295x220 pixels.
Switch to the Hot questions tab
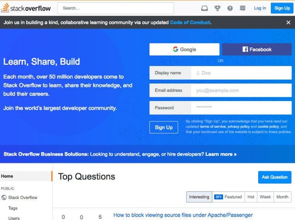click(251, 197)
